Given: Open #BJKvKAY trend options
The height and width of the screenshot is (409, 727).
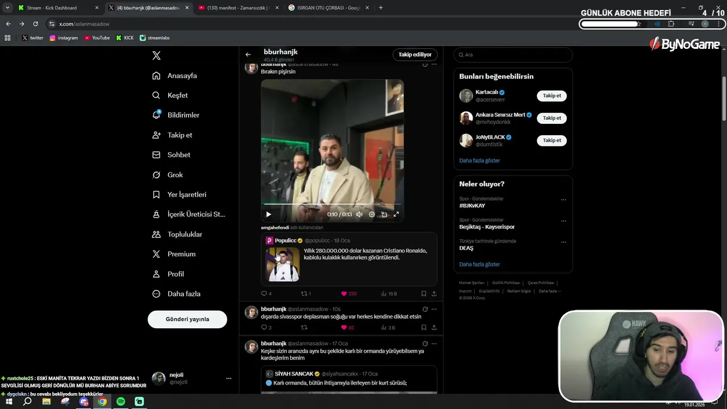Looking at the screenshot, I should click(563, 200).
